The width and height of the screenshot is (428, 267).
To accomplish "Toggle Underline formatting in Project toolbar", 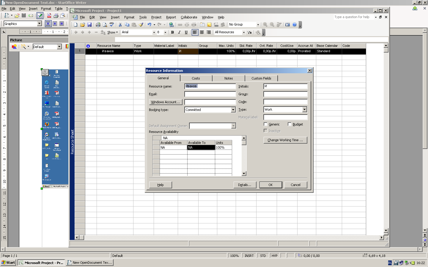I will [186, 32].
